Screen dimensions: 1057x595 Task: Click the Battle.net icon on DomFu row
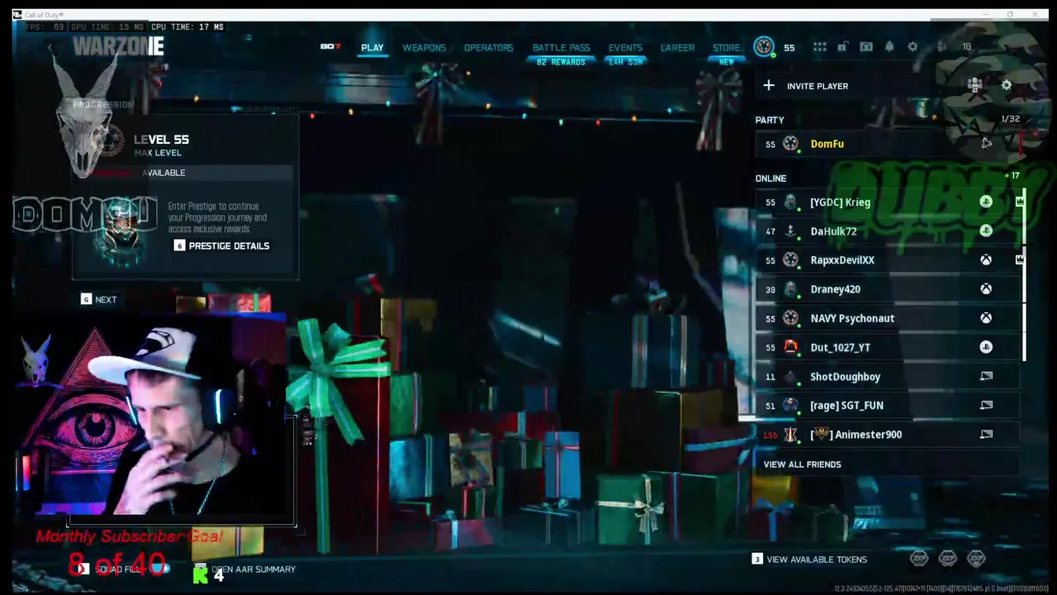coord(986,144)
